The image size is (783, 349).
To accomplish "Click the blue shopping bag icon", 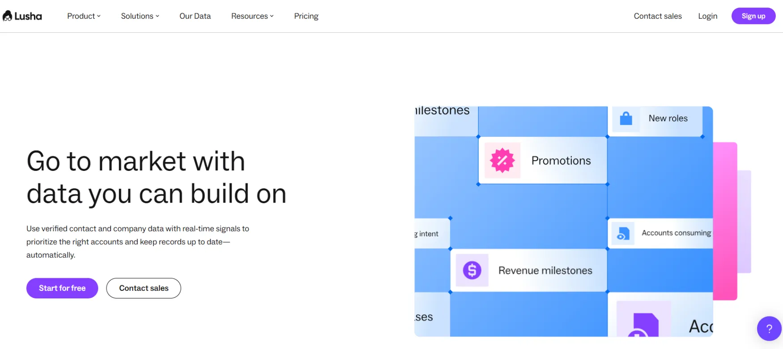I will (x=626, y=119).
